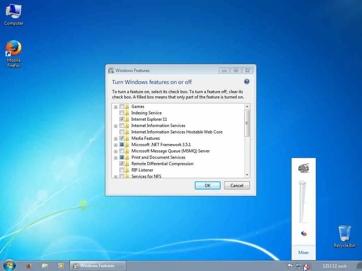Viewport: 362px width, 271px height.
Task: Select the Indexing Service label
Action: (x=146, y=113)
